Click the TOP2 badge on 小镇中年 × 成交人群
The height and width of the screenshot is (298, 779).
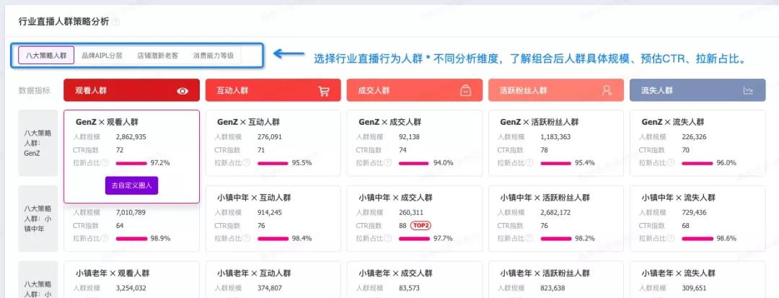pyautogui.click(x=421, y=225)
